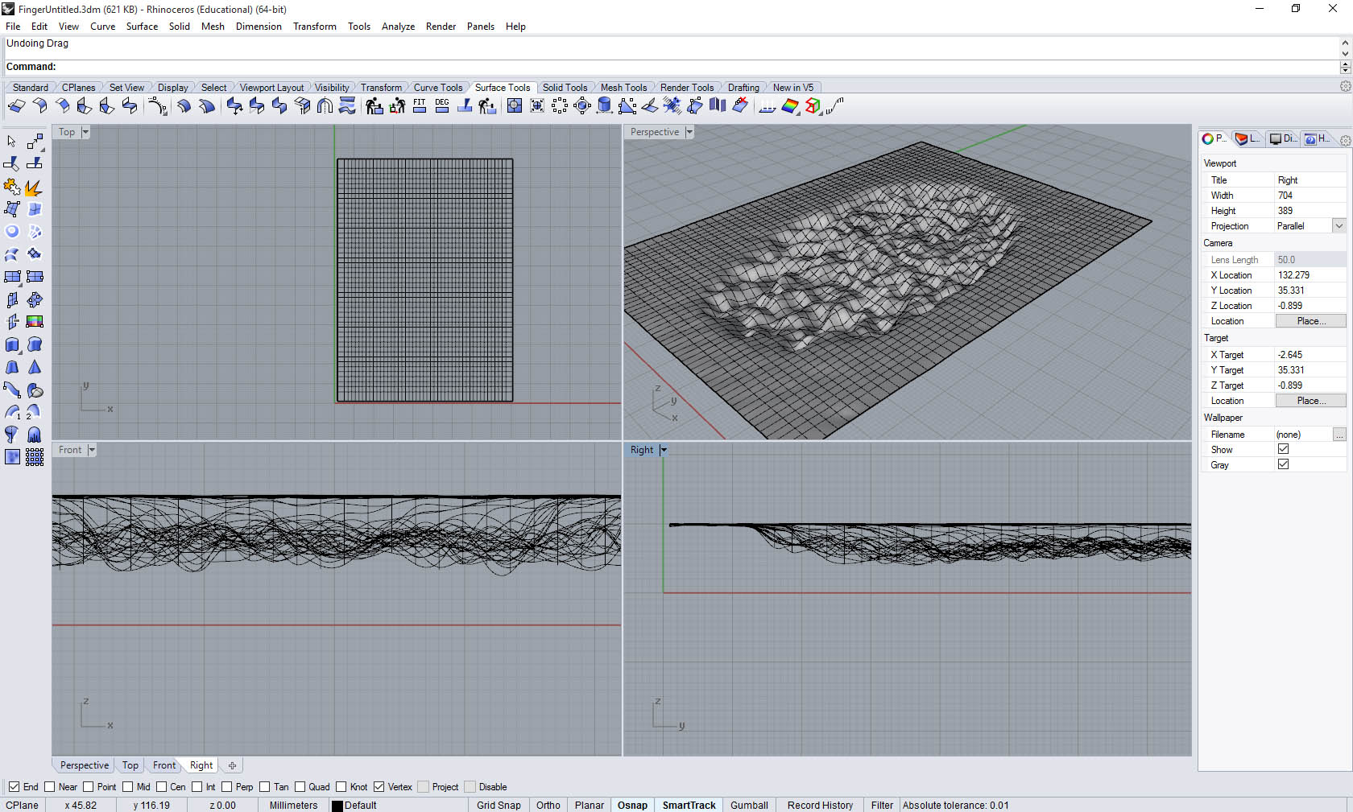Open the panel settings gear icon
Viewport: 1353px width, 812px height.
tap(1345, 140)
